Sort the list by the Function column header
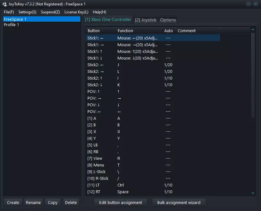261x211 pixels. pyautogui.click(x=125, y=31)
